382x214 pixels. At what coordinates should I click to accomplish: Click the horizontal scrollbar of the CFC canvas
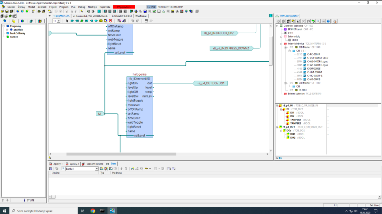point(121,154)
